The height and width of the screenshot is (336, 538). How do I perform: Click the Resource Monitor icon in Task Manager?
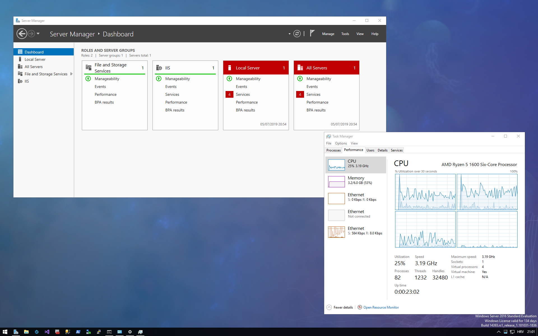[x=360, y=307]
